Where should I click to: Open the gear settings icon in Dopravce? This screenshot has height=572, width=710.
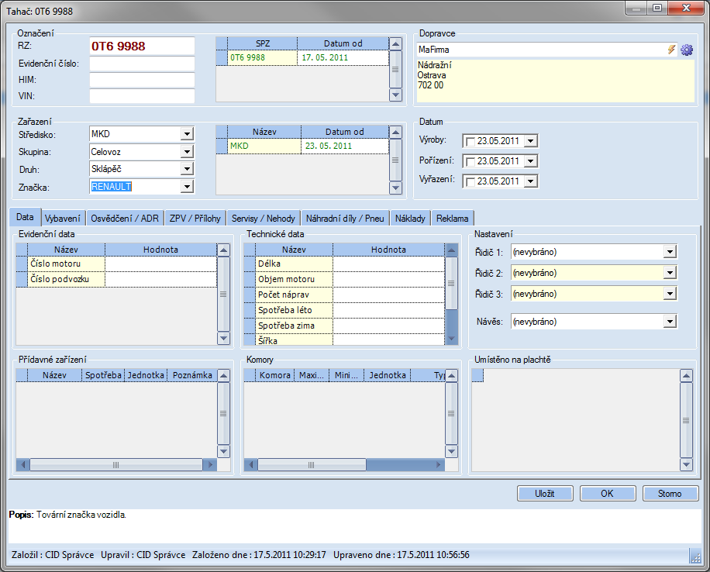point(687,50)
